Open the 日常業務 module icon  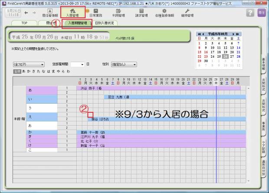(x=95, y=12)
